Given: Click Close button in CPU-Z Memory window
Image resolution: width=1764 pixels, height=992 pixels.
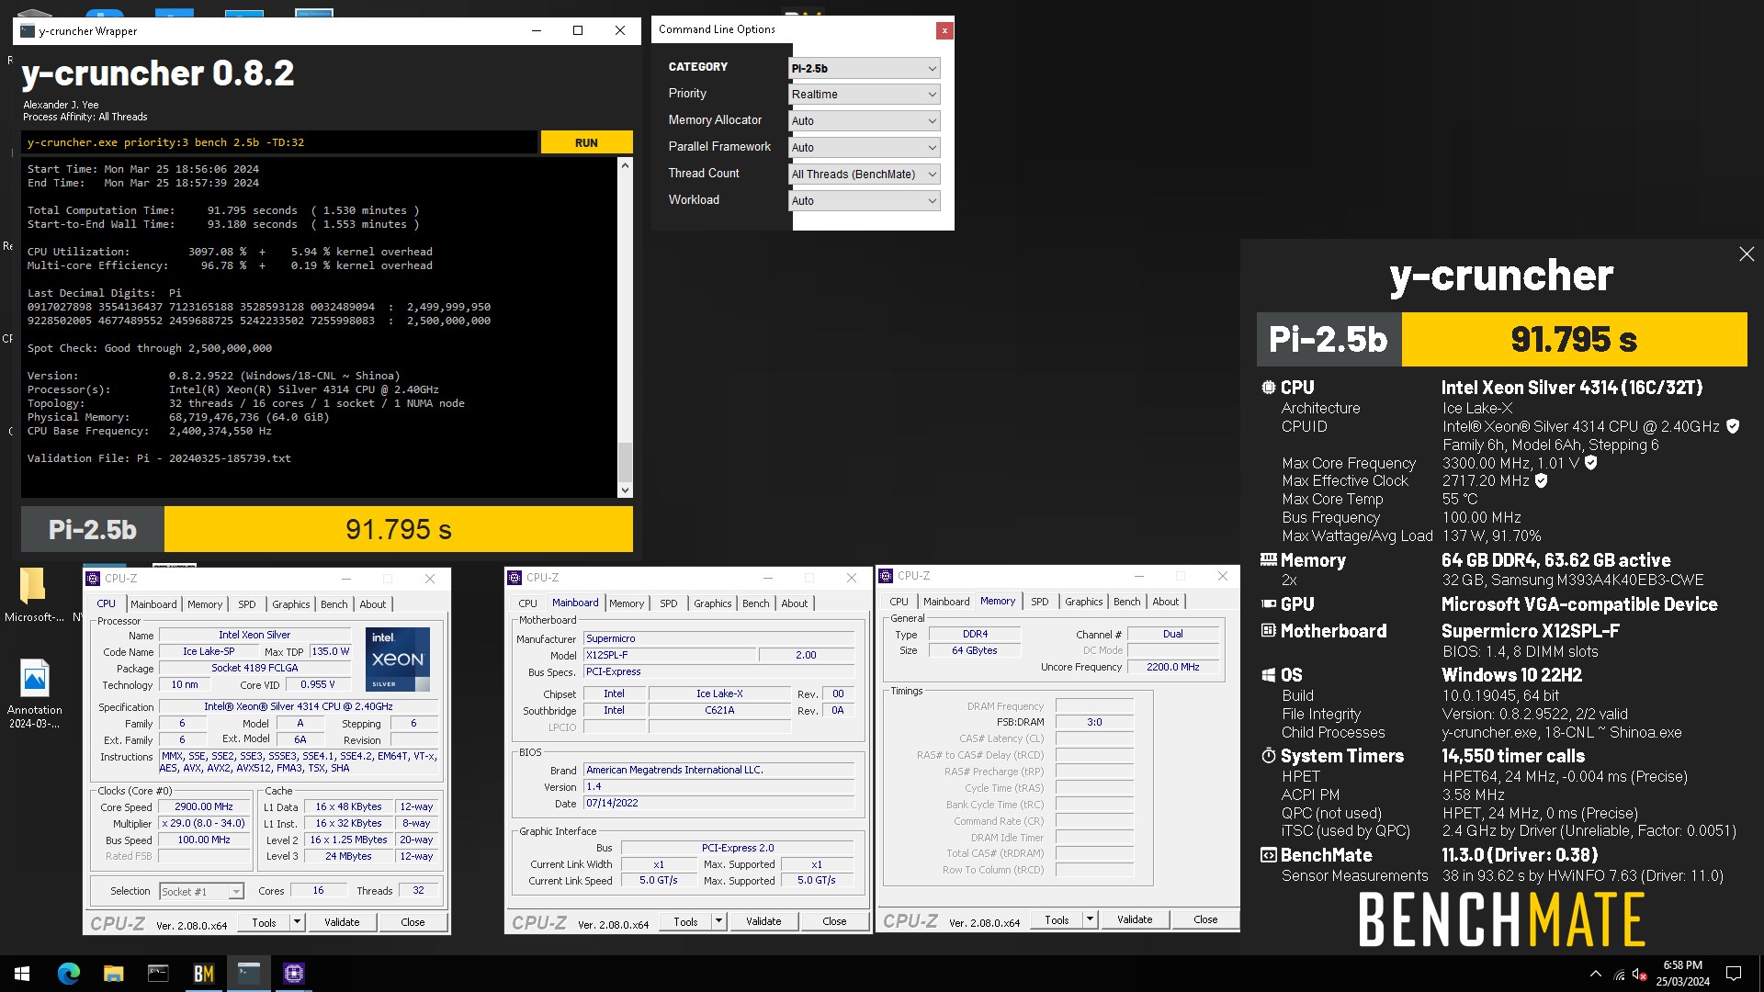Looking at the screenshot, I should click(1205, 919).
